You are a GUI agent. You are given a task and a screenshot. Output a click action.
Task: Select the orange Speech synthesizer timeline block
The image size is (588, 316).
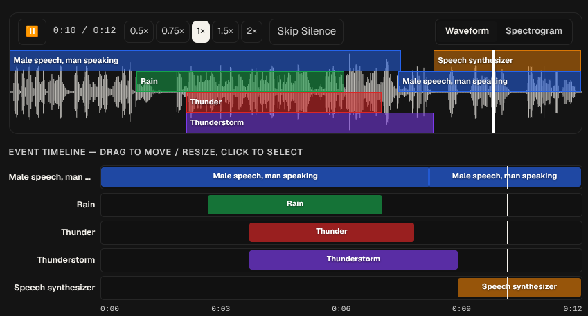click(519, 288)
